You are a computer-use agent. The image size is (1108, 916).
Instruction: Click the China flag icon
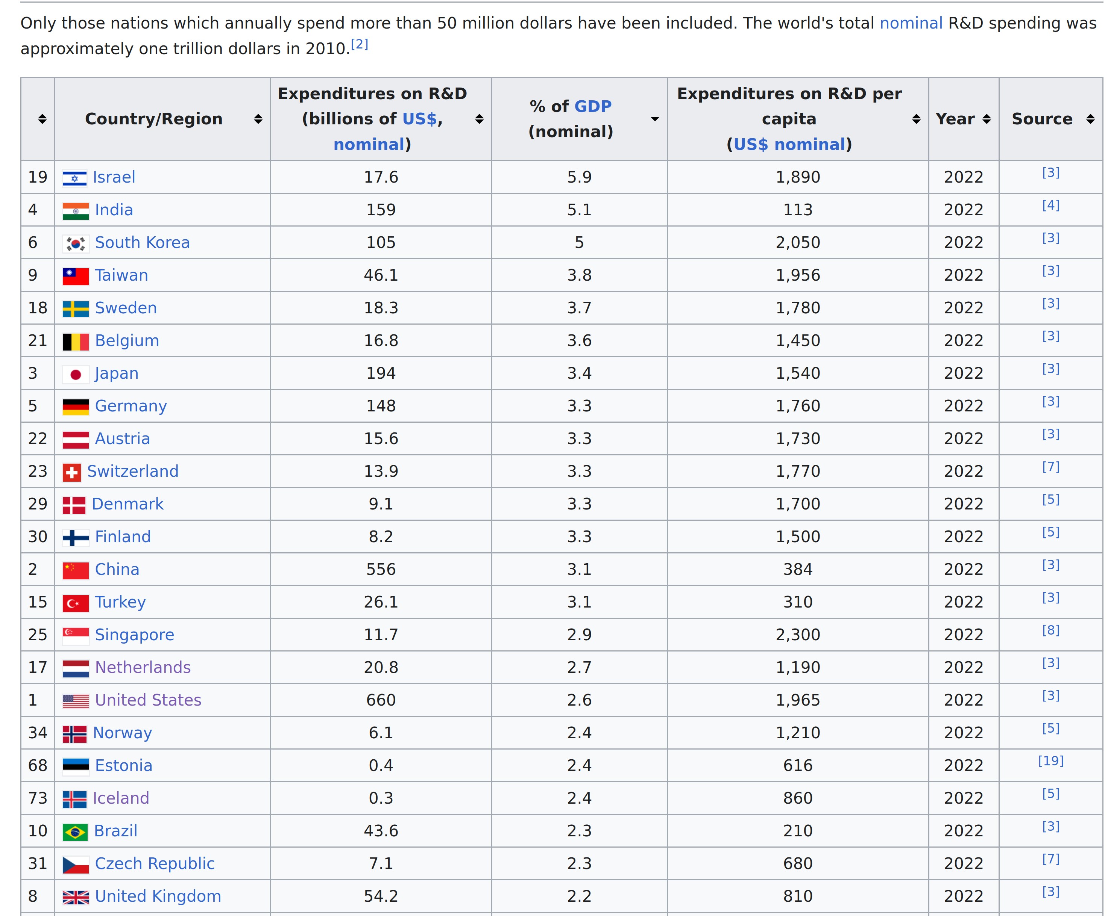(x=76, y=570)
